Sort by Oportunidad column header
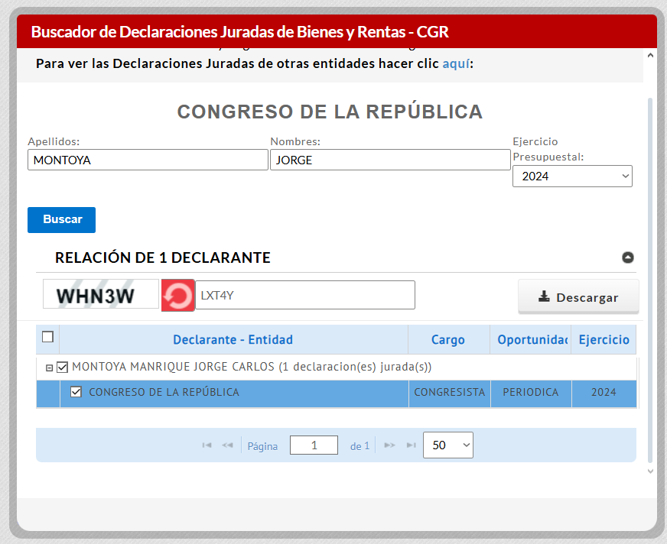Screen dimensions: 667x544 tap(531, 339)
